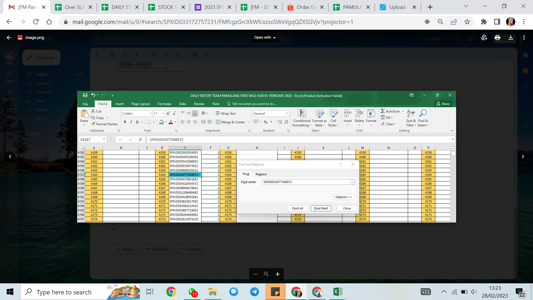The image size is (533, 300).
Task: Toggle Wrap Text in Excel image
Action: coord(226,113)
